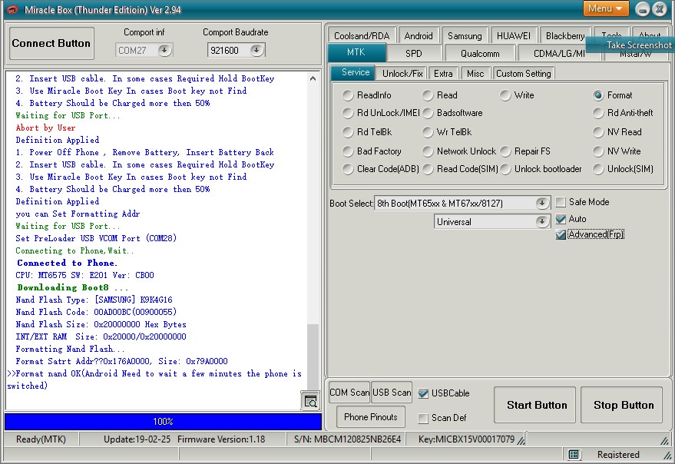Switch to the Android tab
The width and height of the screenshot is (675, 464).
point(419,36)
